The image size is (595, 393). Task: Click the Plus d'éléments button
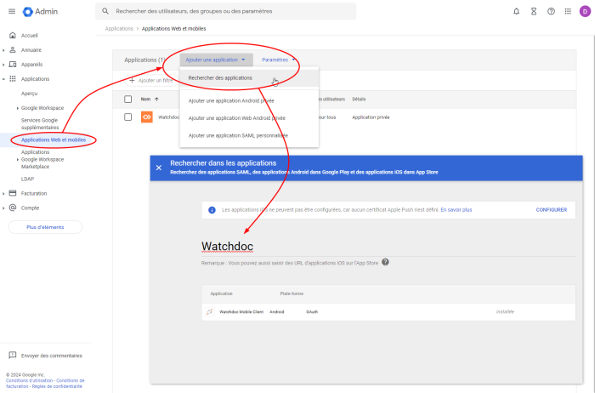[x=45, y=227]
